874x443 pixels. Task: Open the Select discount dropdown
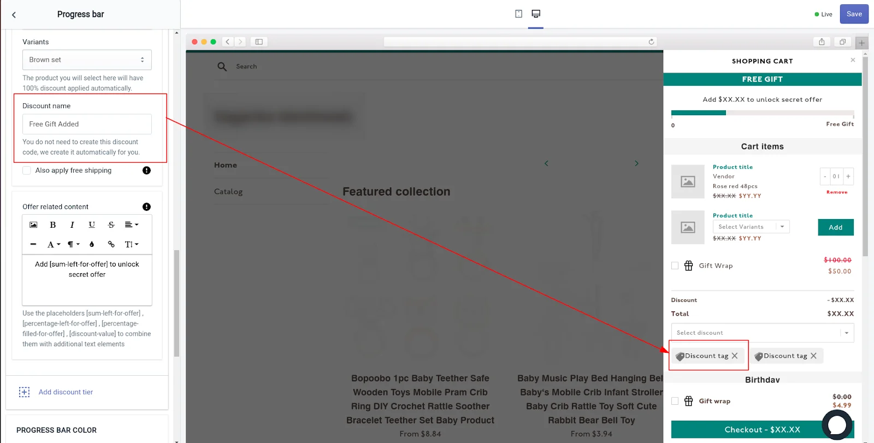pos(762,333)
